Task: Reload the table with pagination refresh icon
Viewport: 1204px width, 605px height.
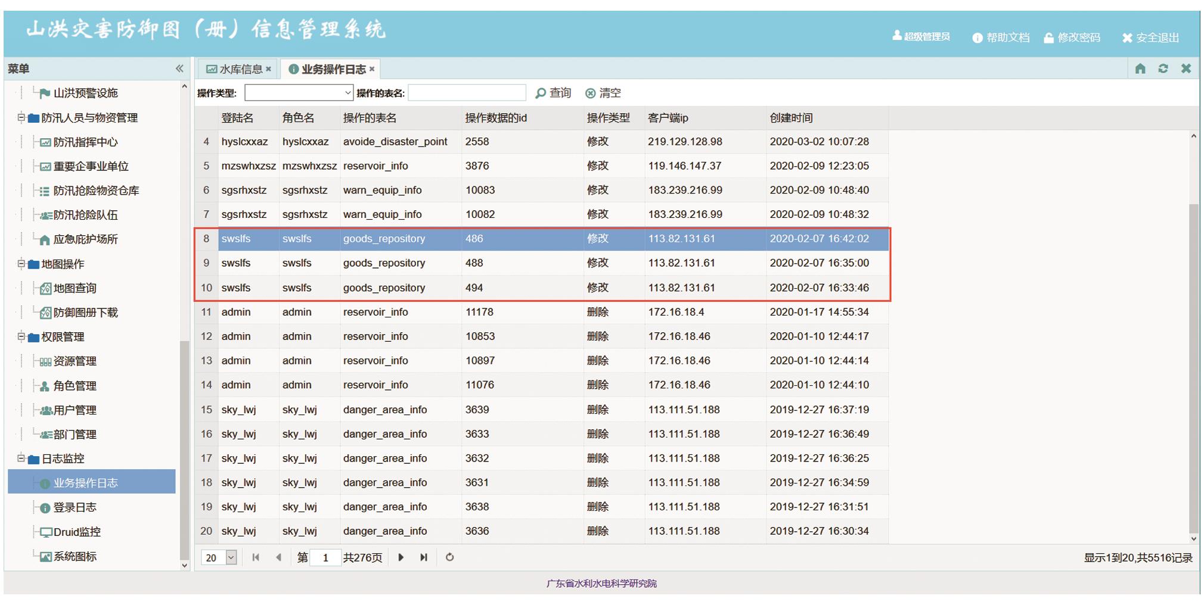Action: [x=450, y=557]
